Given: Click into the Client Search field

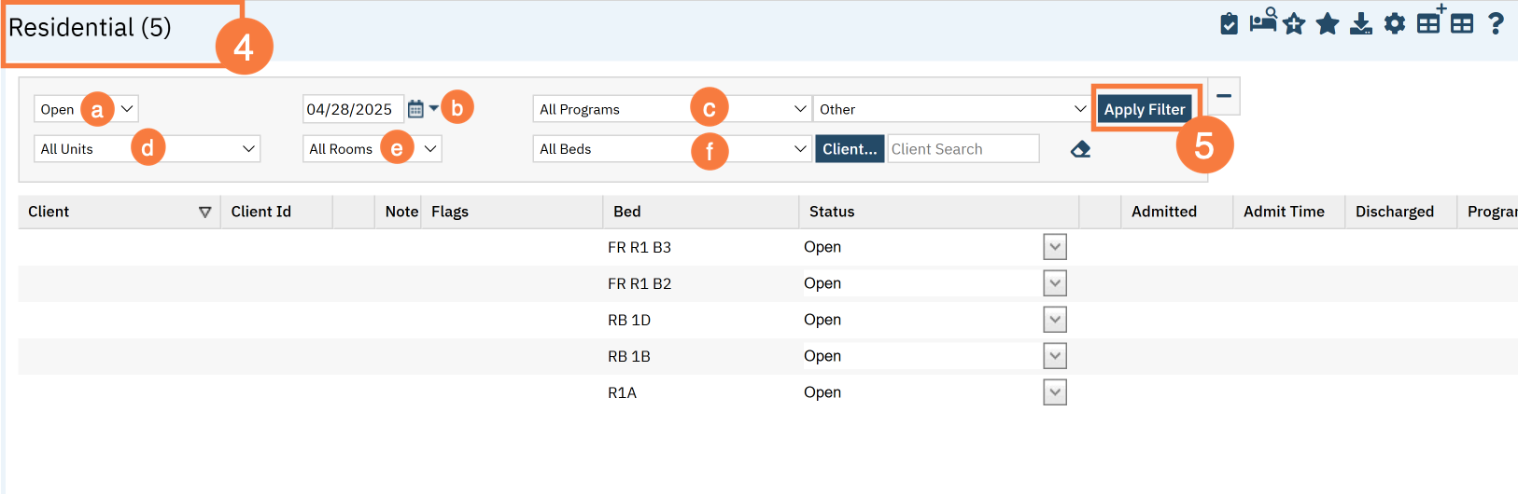Looking at the screenshot, I should click(963, 149).
